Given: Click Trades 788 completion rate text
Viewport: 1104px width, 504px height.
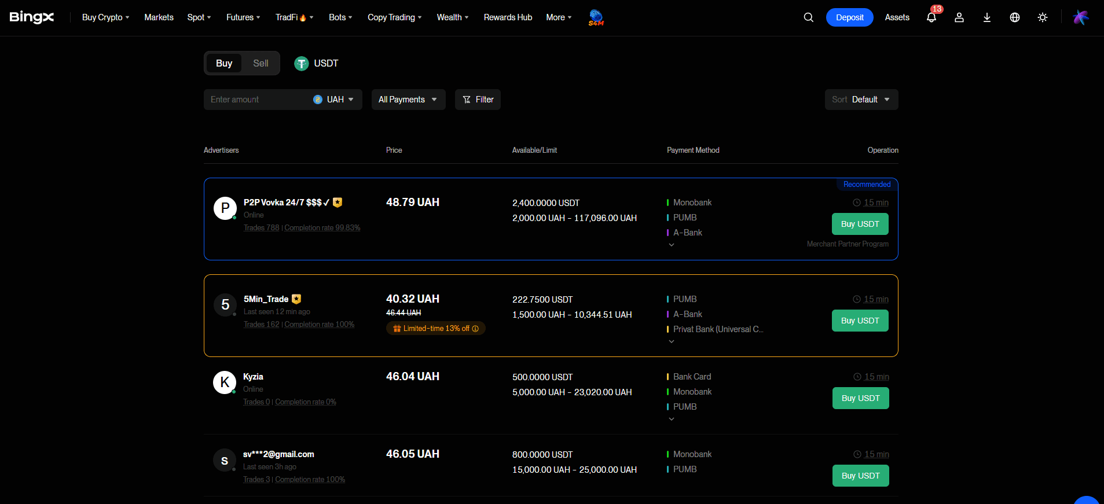Looking at the screenshot, I should [302, 228].
